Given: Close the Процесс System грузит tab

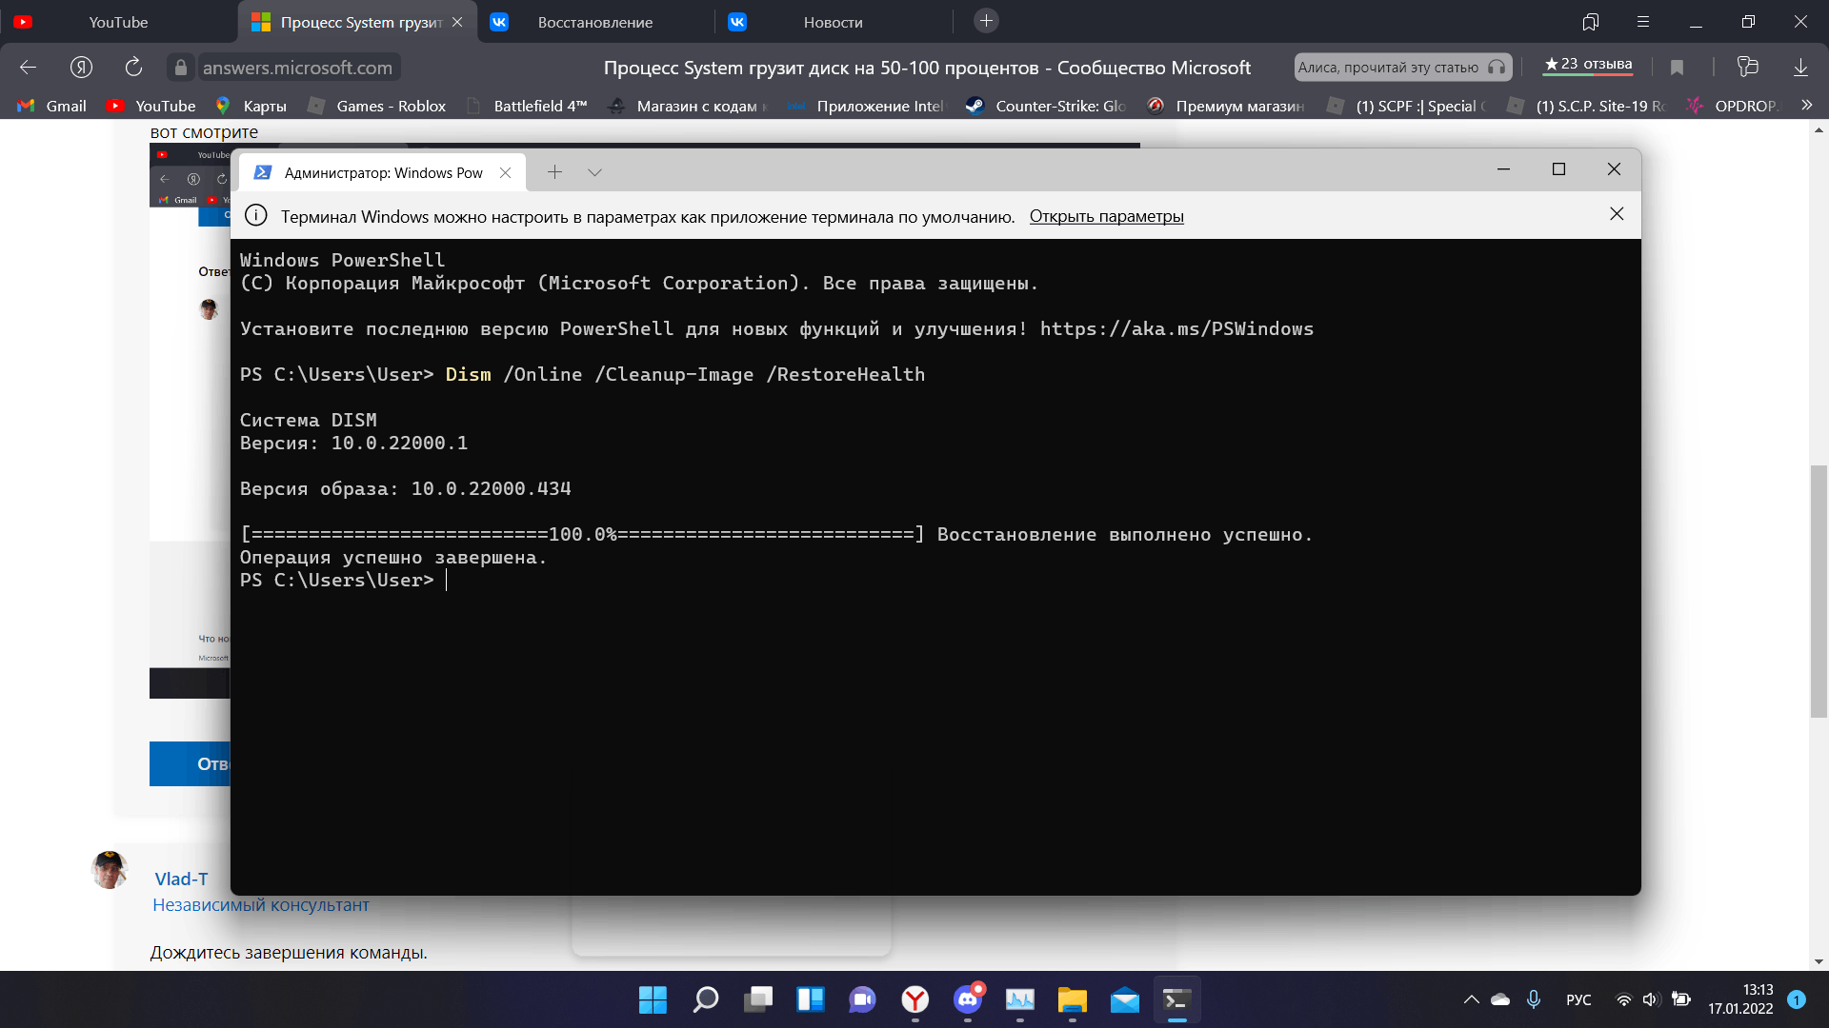Looking at the screenshot, I should [457, 22].
